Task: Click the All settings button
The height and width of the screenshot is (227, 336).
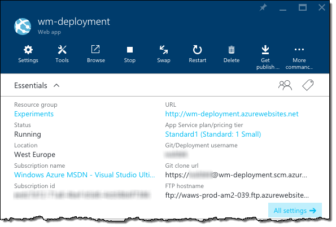Action: pos(295,210)
